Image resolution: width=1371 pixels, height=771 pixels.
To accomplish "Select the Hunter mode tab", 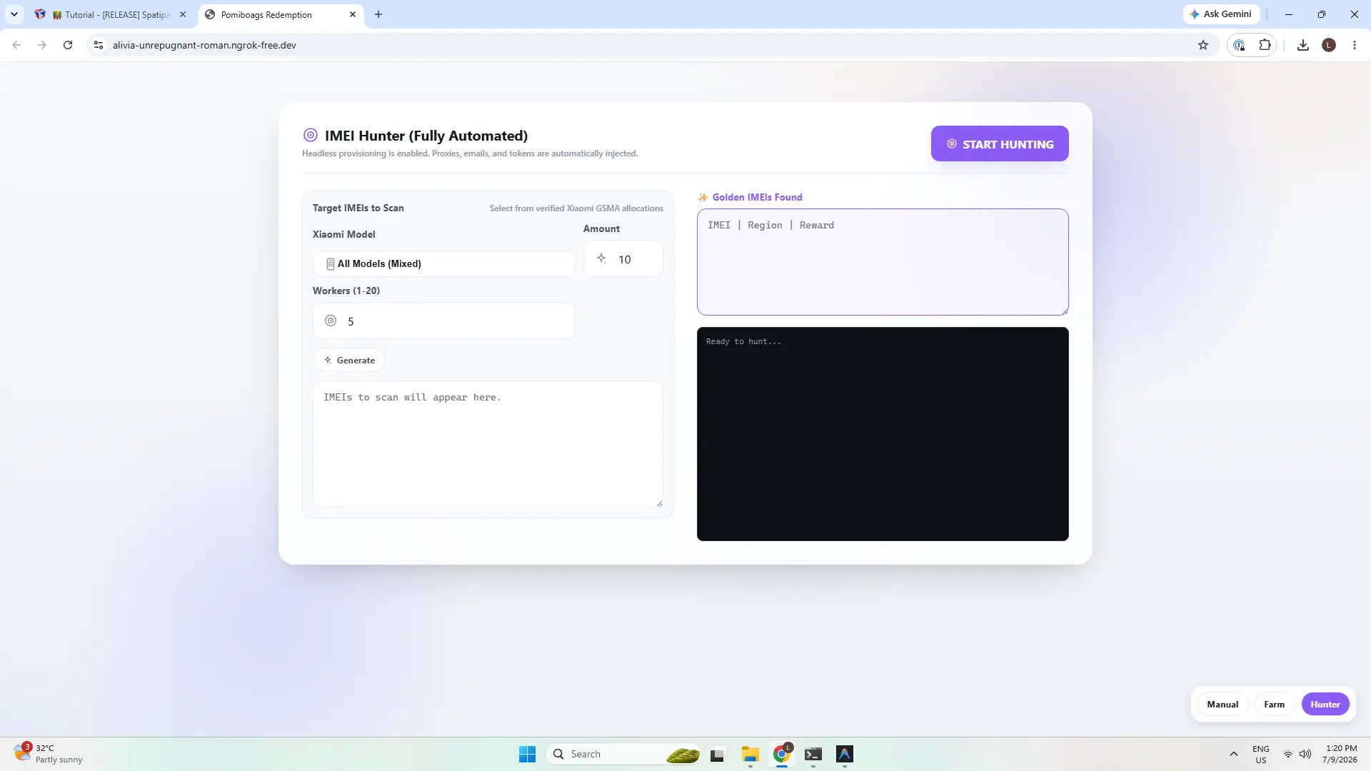I will [1325, 704].
